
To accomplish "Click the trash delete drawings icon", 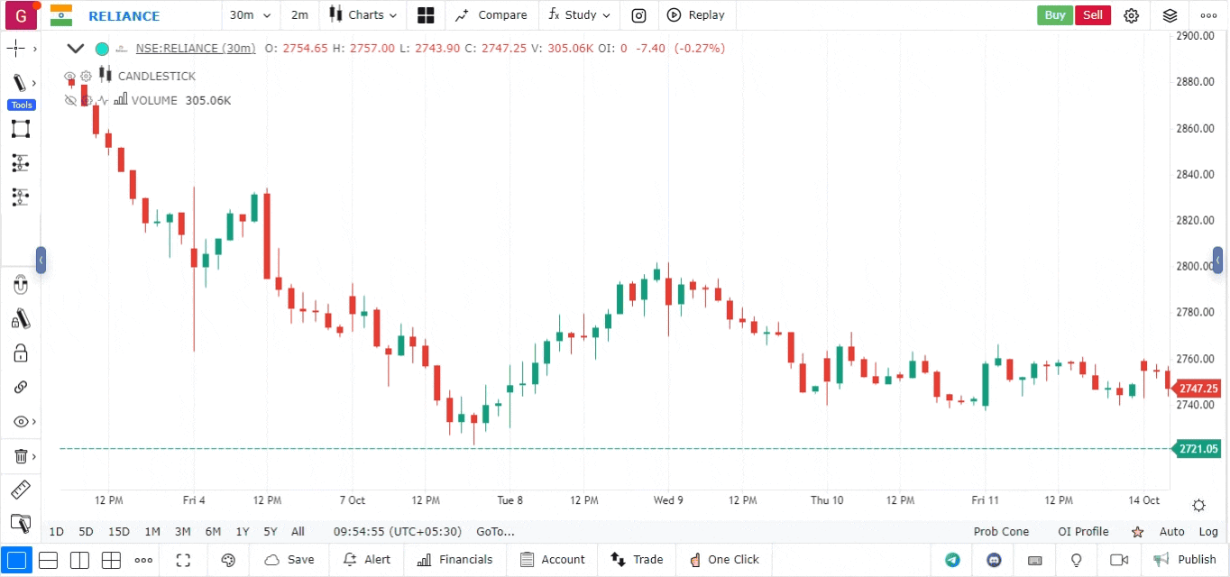I will click(x=21, y=456).
